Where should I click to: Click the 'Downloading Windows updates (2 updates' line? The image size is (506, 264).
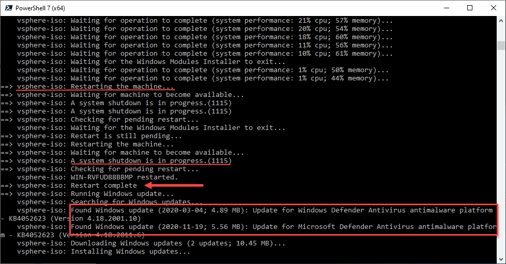[151, 243]
